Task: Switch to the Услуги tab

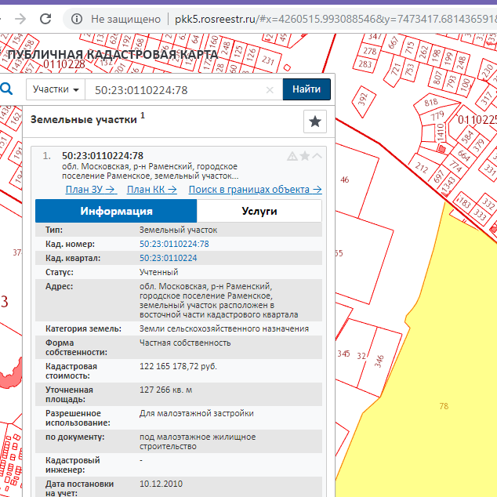Action: [x=259, y=211]
